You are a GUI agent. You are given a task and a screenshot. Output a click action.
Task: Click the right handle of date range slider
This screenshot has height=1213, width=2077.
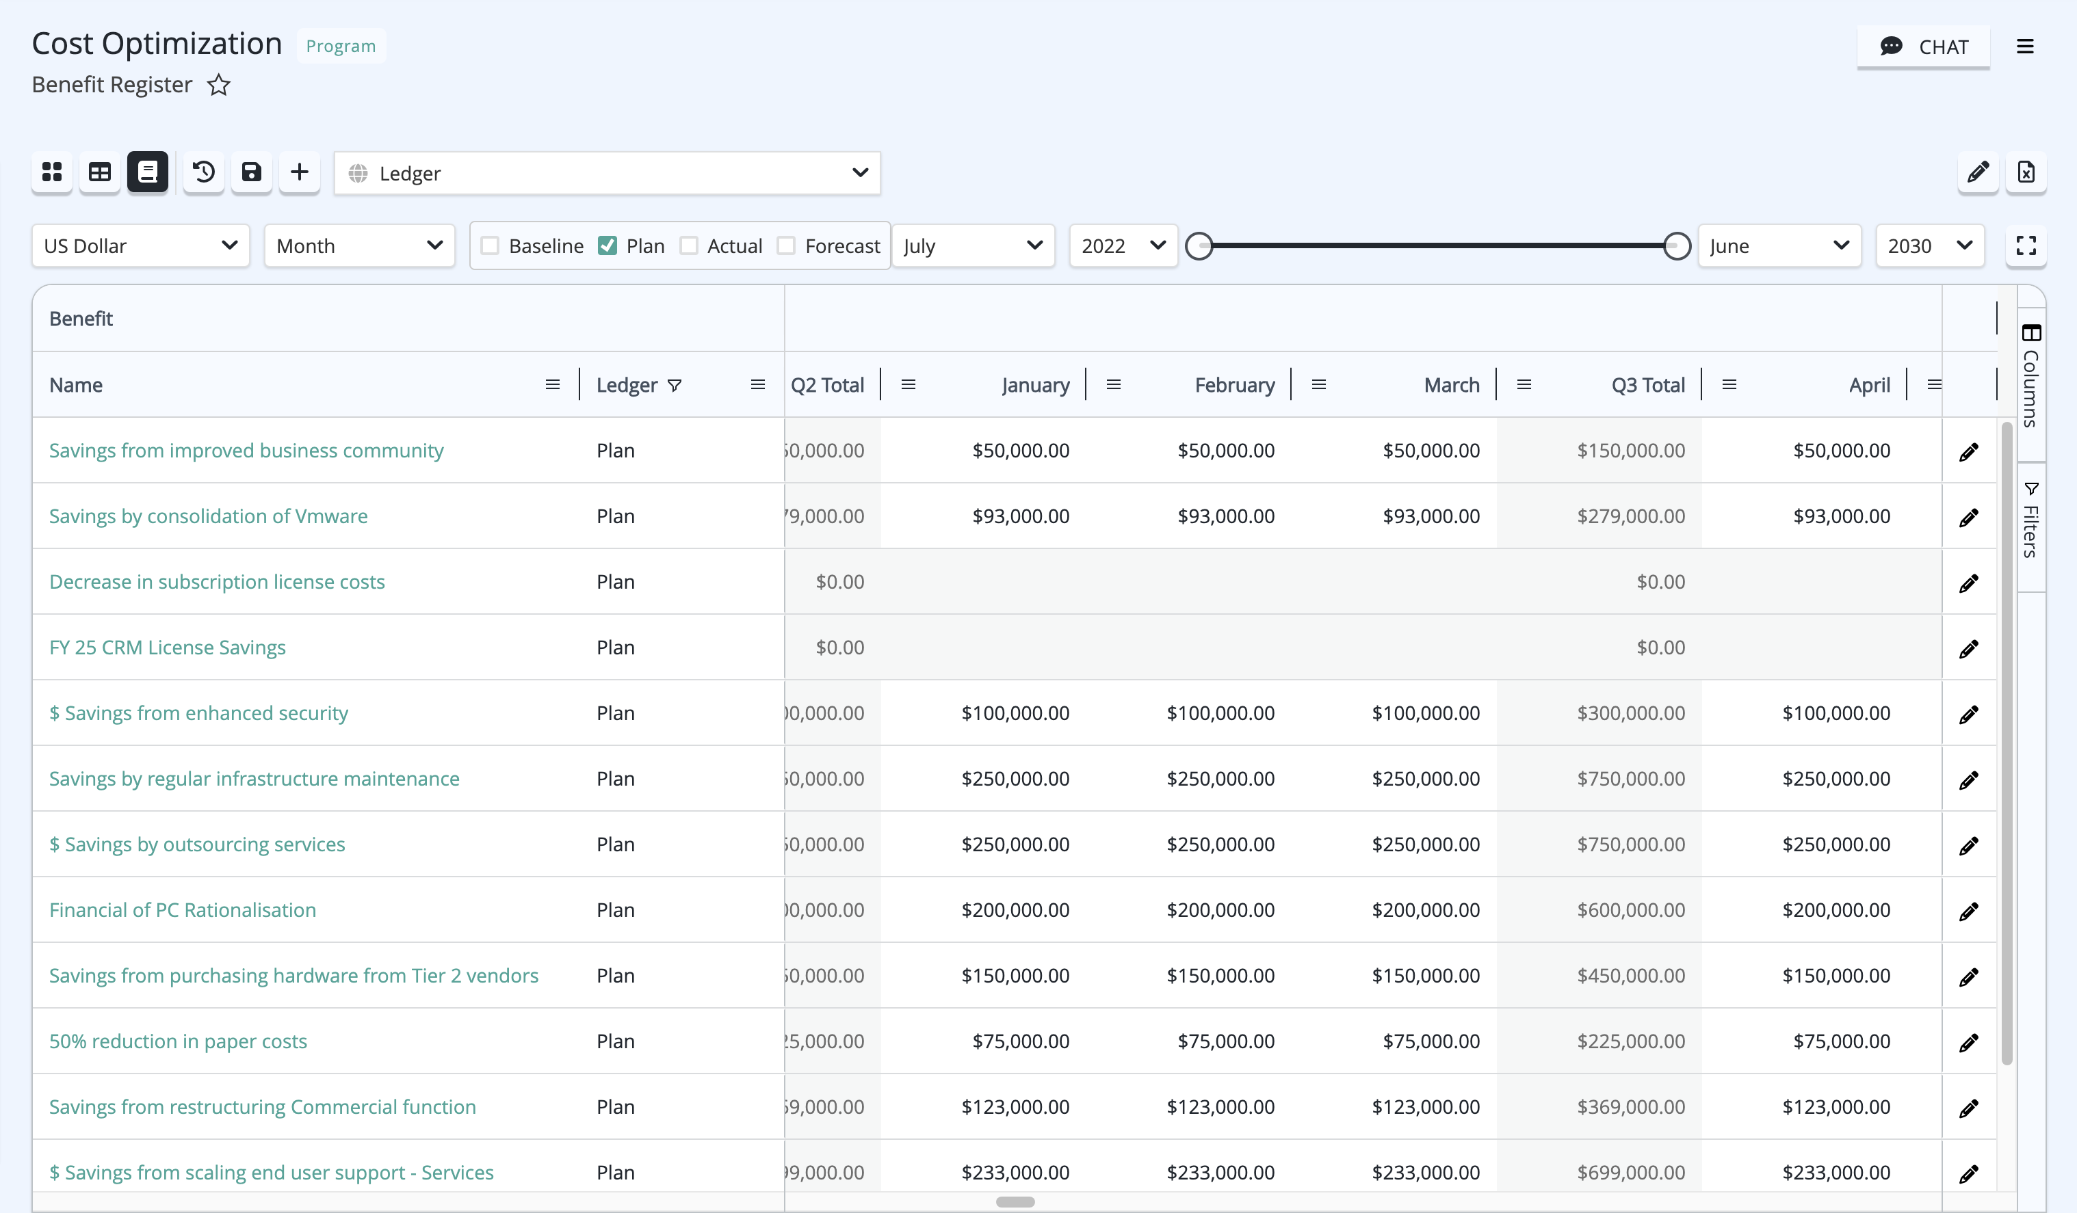click(1676, 245)
